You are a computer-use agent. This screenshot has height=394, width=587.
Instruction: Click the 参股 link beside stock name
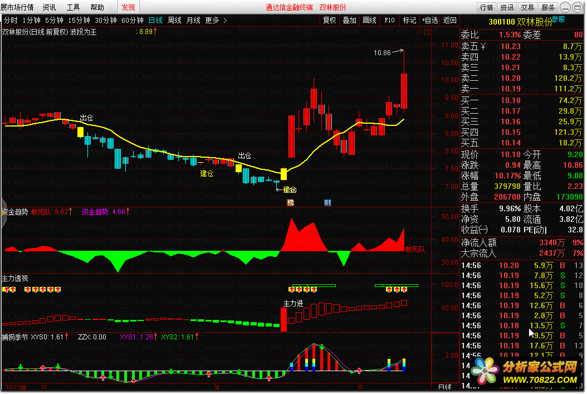tap(559, 20)
